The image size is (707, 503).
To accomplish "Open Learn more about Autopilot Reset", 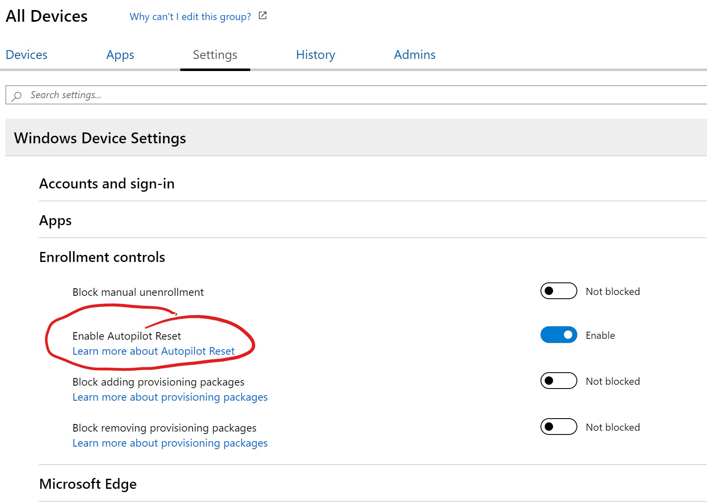I will 154,351.
